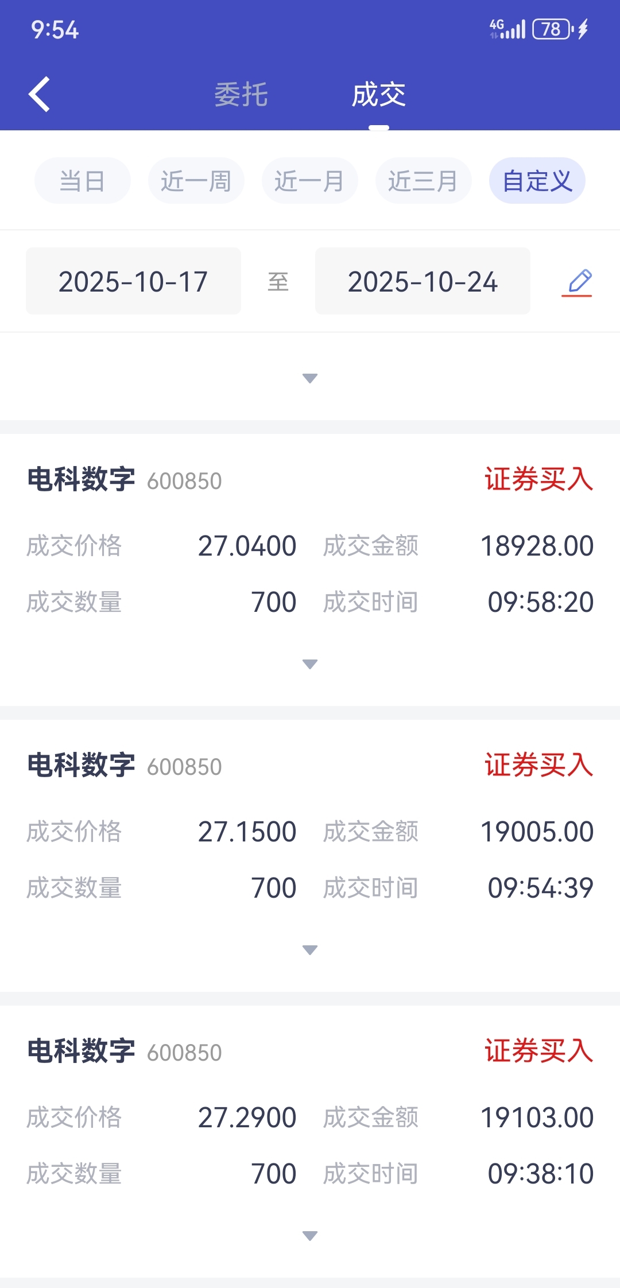
Task: Tap the 4G signal strength icon
Action: coord(507,29)
